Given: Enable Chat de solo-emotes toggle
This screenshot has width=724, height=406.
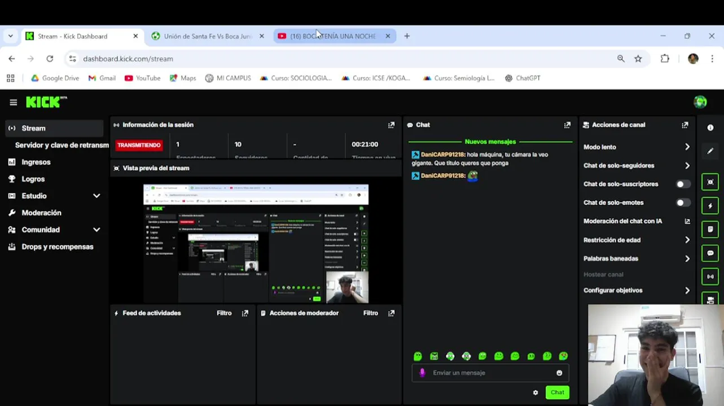Looking at the screenshot, I should pyautogui.click(x=683, y=203).
